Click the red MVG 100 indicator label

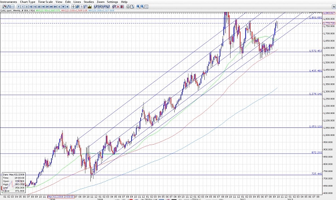point(74,10)
